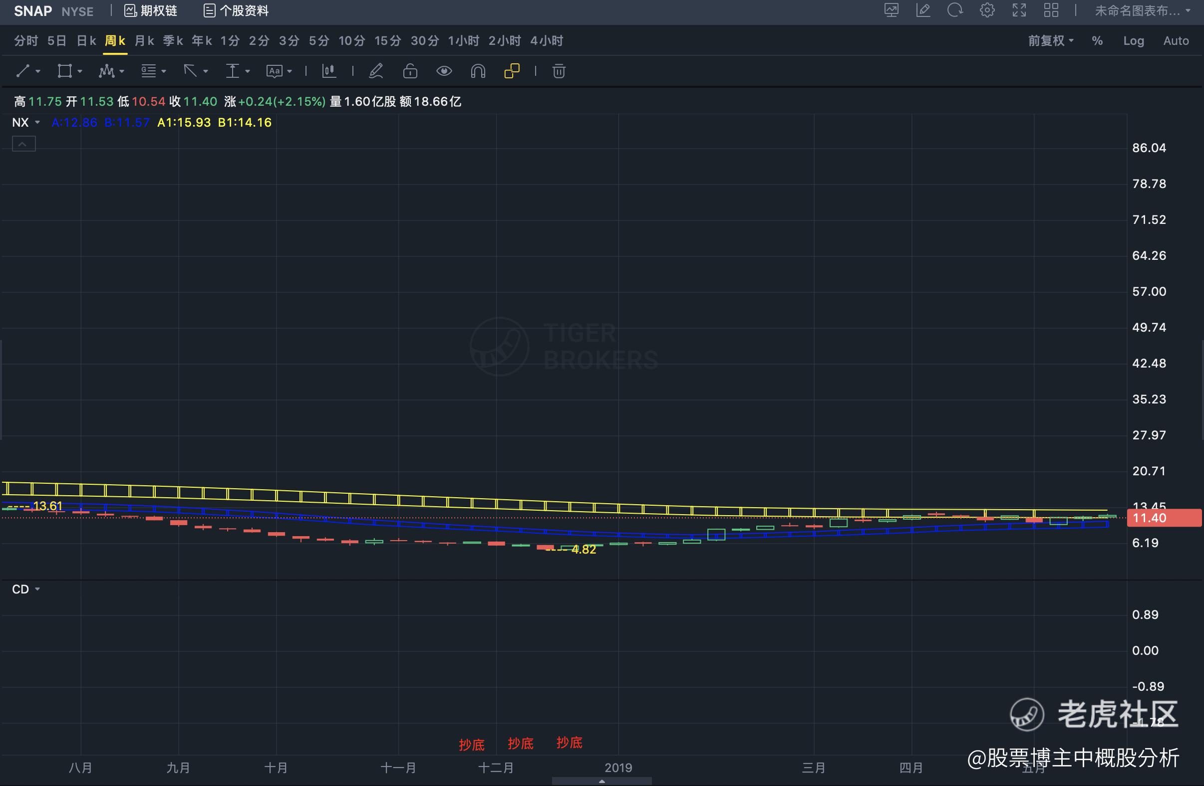Enter fullscreen chart mode
Viewport: 1204px width, 786px height.
click(x=1019, y=10)
